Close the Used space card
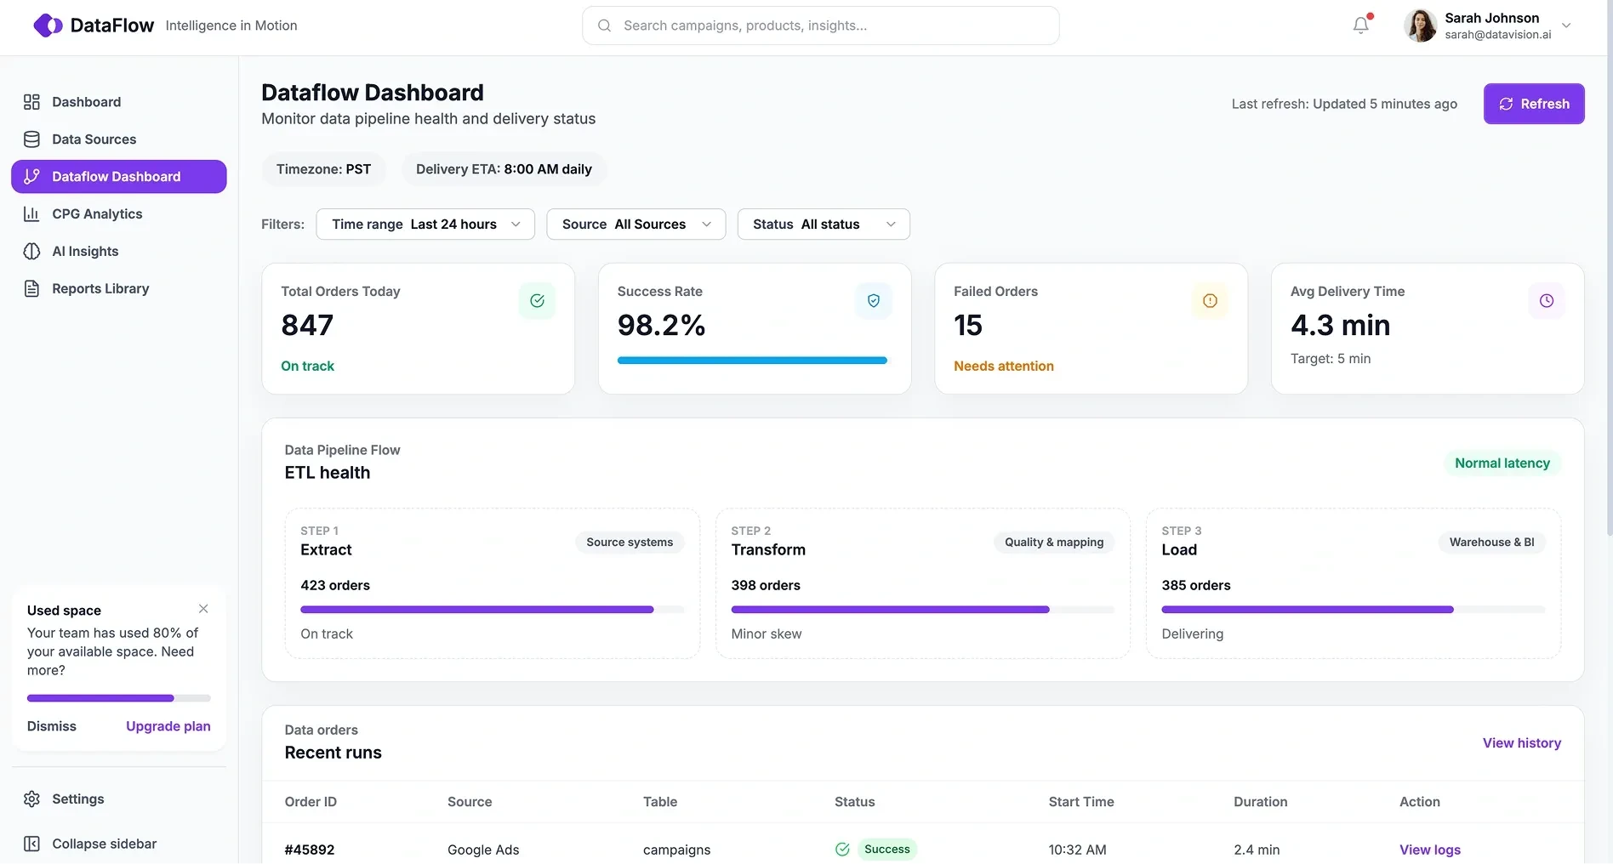Image resolution: width=1613 pixels, height=864 pixels. (203, 609)
